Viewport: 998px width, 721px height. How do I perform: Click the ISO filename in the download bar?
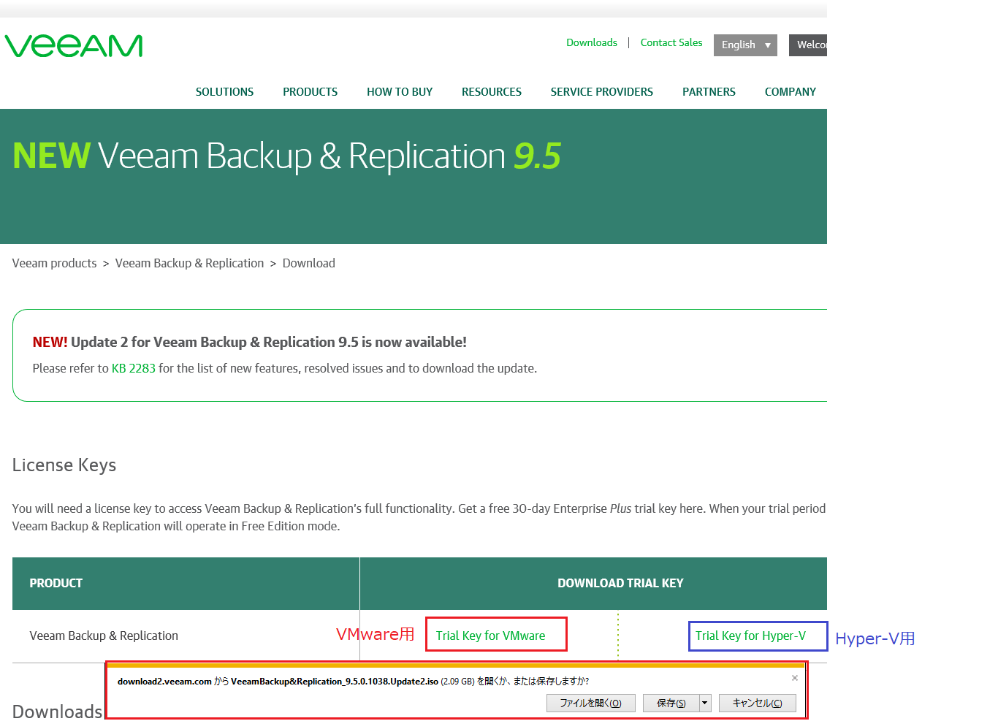335,682
